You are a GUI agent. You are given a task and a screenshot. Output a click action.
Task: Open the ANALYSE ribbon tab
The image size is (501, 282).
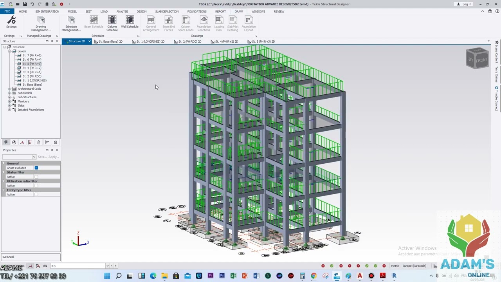122,11
